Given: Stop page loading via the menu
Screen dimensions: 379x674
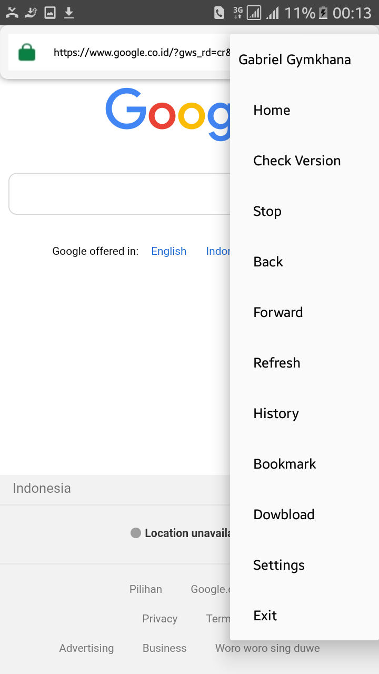Looking at the screenshot, I should 267,211.
